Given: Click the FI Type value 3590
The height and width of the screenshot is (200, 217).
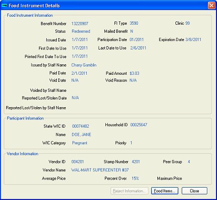Looking at the screenshot, I should pos(134,23).
